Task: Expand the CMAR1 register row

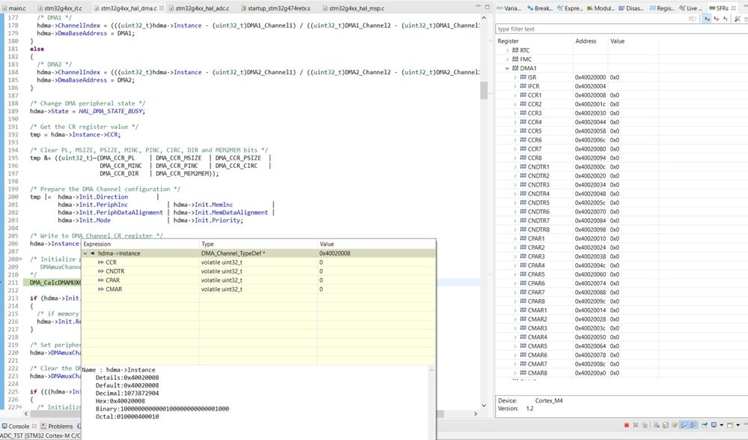Action: (515, 310)
